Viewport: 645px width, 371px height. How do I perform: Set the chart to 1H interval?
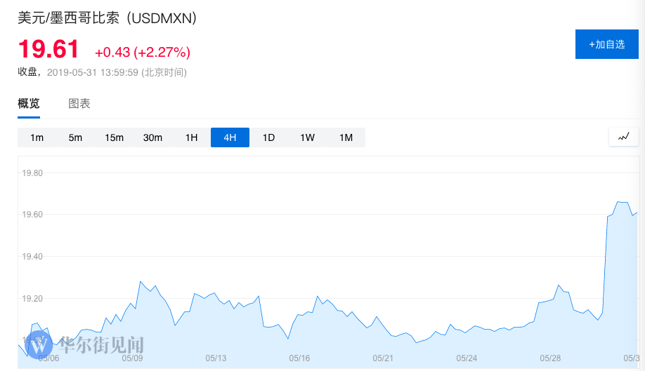191,137
